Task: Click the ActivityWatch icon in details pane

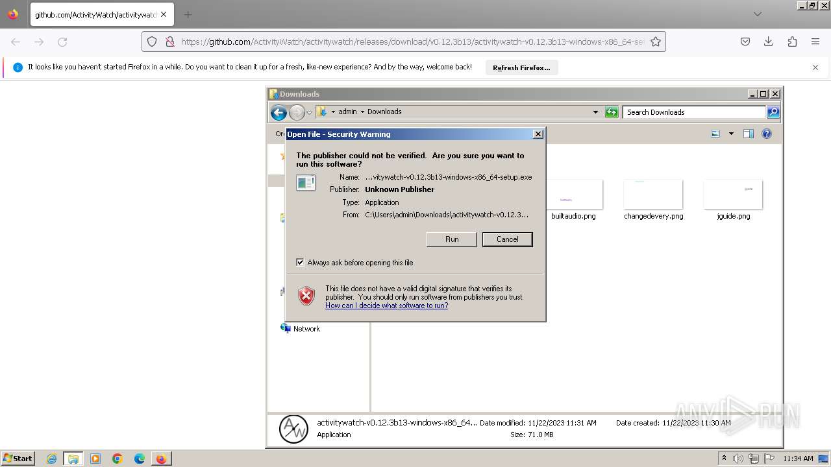Action: click(x=293, y=429)
